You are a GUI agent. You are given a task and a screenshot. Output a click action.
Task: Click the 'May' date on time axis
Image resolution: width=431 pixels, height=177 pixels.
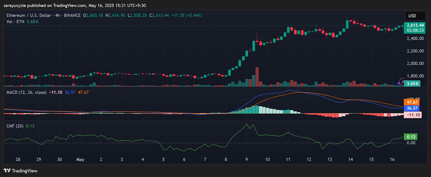pyautogui.click(x=80, y=159)
